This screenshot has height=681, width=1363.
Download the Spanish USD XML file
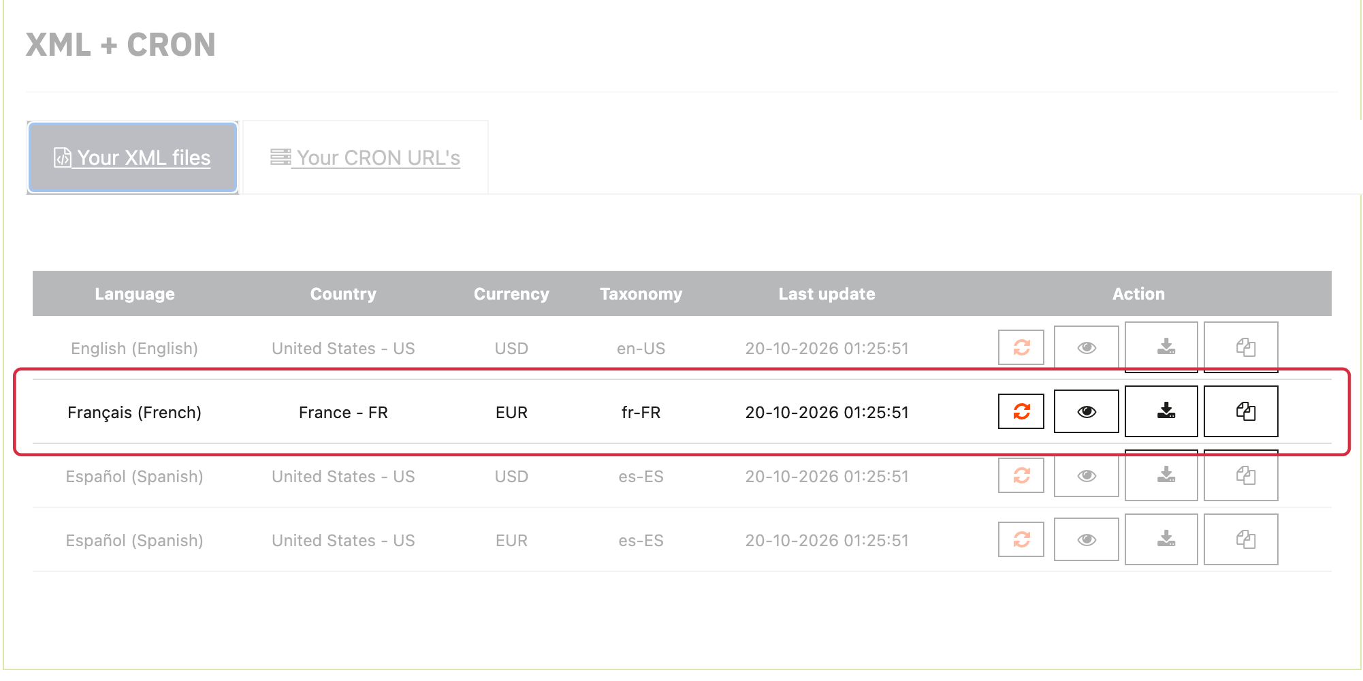1161,475
